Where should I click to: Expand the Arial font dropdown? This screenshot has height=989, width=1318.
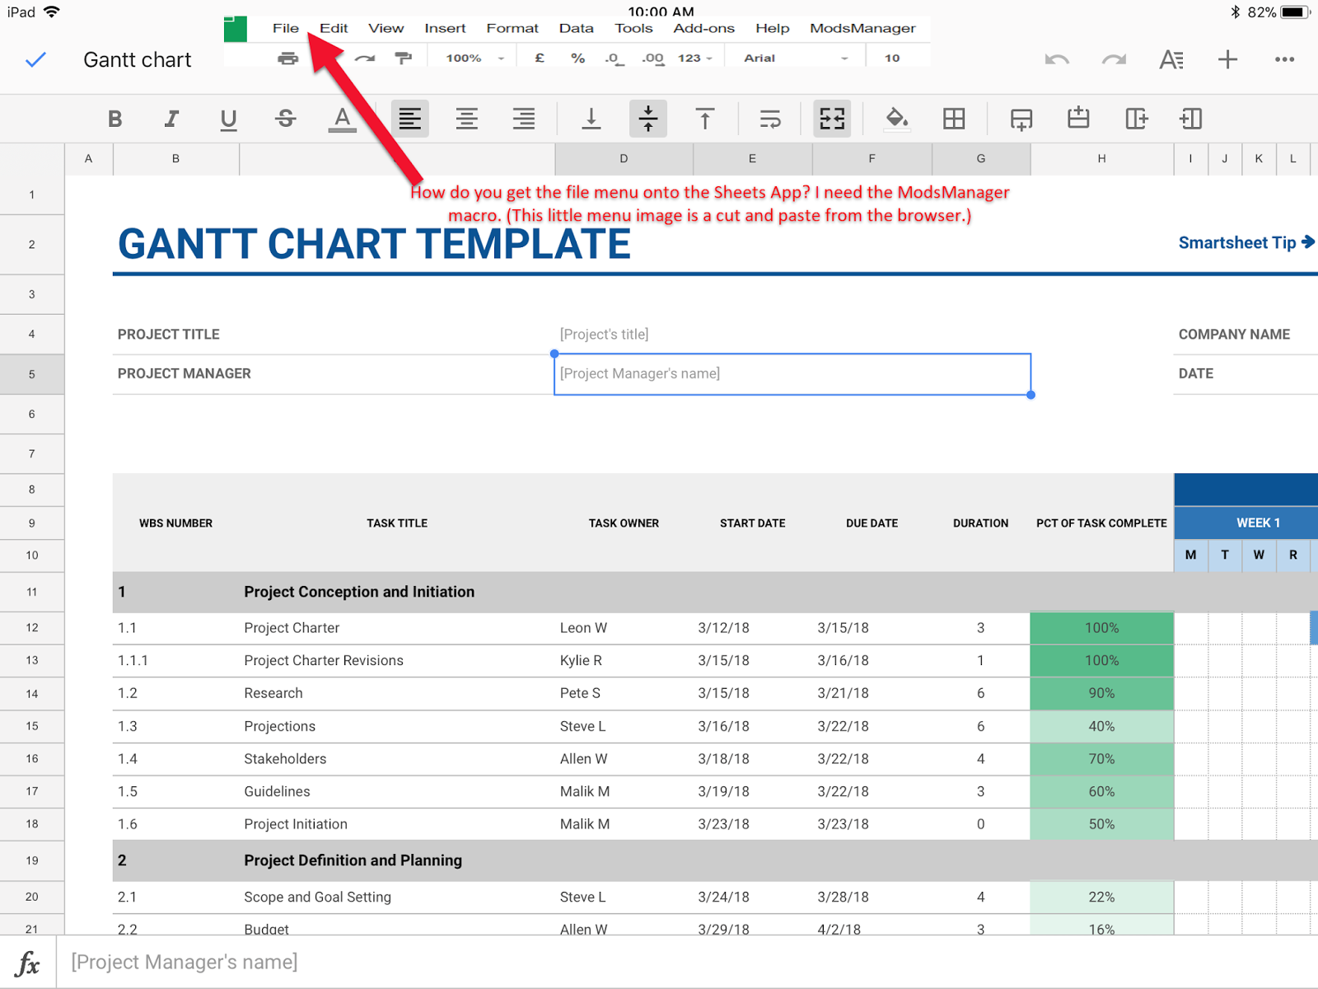pos(794,59)
